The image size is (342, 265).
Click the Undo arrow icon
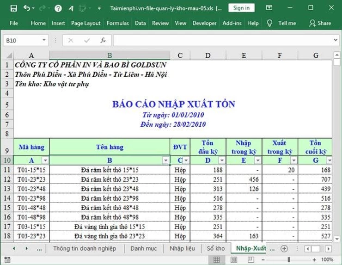click(x=27, y=8)
